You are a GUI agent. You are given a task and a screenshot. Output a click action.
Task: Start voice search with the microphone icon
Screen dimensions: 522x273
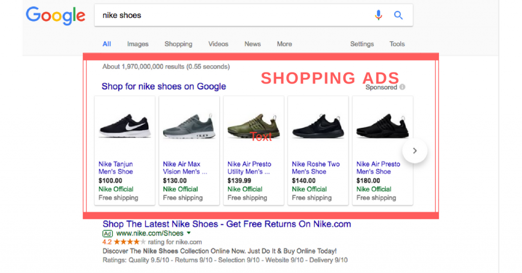pyautogui.click(x=378, y=15)
